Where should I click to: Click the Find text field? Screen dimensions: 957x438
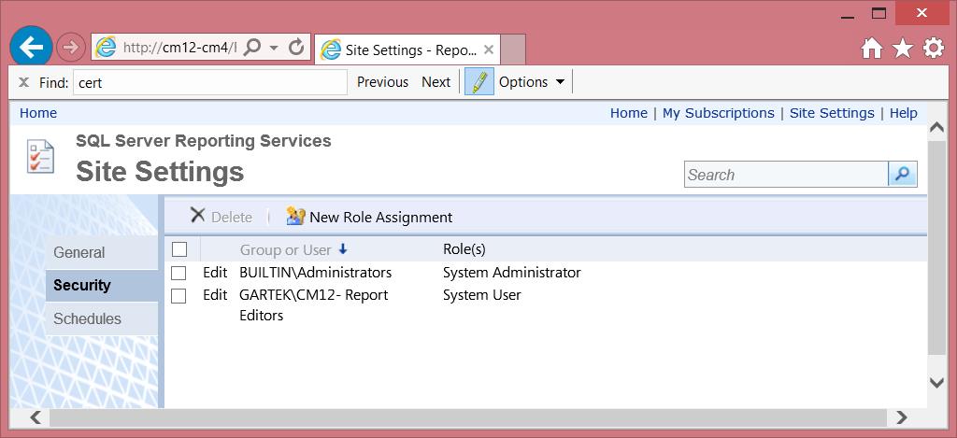pos(210,82)
